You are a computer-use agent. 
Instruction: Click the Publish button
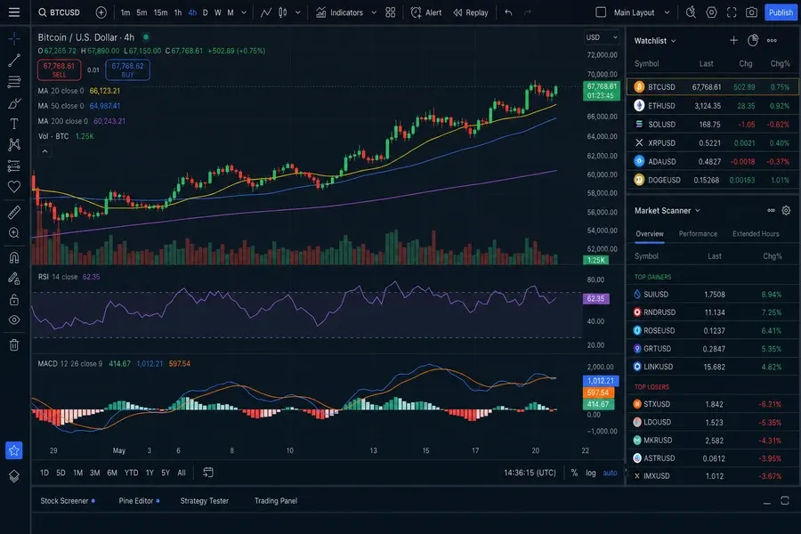coord(781,12)
